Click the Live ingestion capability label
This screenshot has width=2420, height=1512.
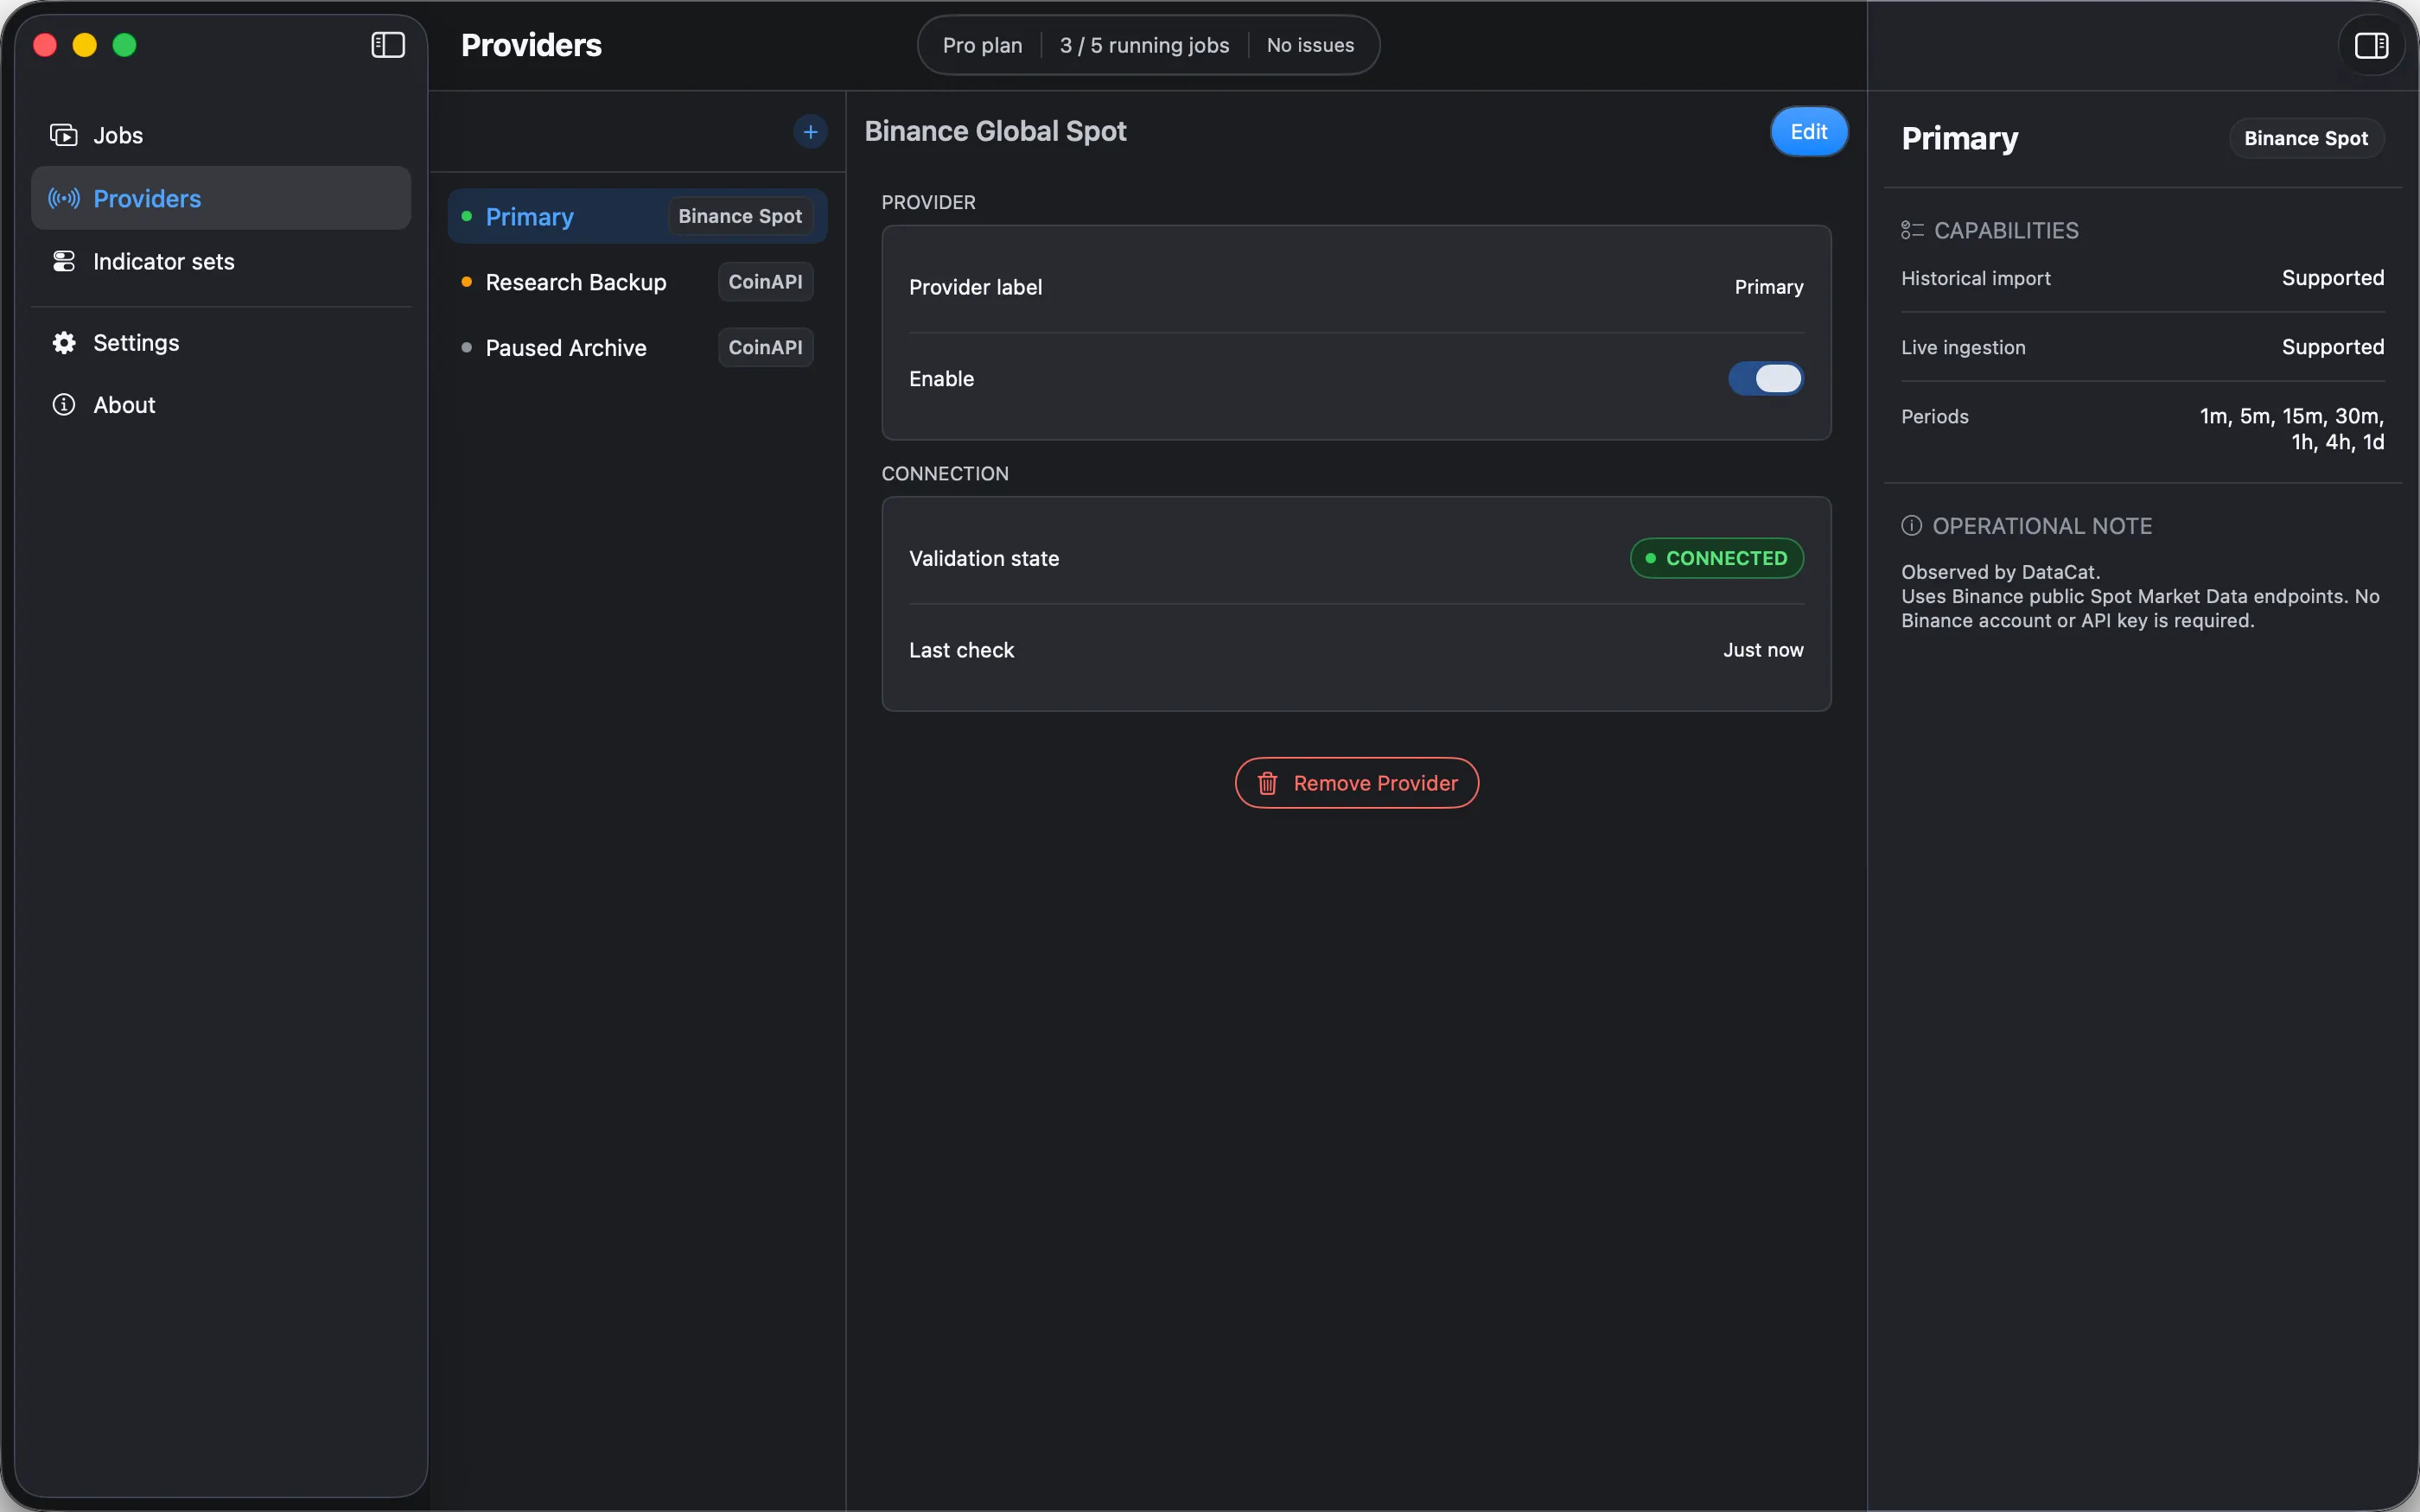tap(1963, 347)
